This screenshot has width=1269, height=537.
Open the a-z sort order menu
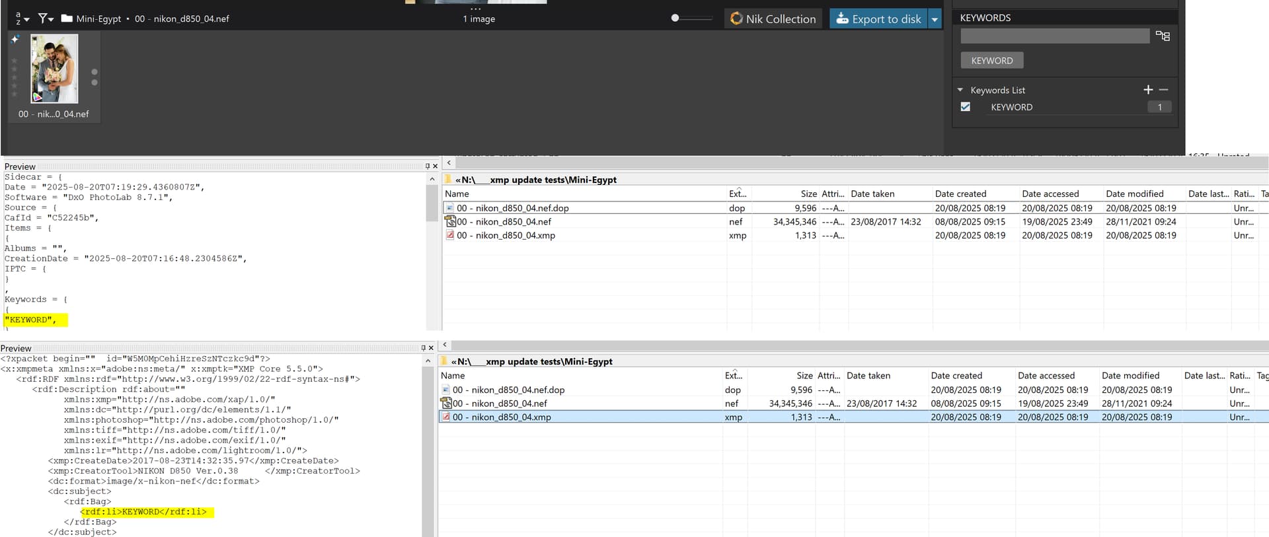(22, 18)
